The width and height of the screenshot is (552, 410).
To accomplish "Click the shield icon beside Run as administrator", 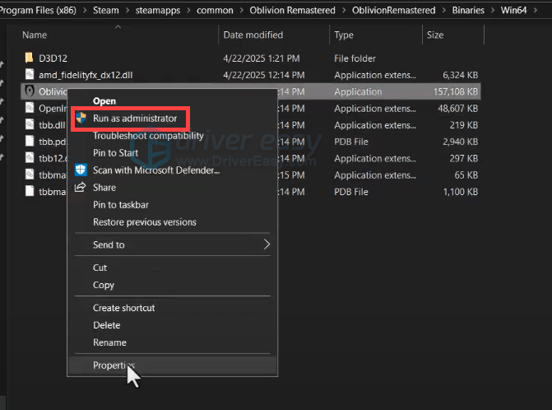I will tap(81, 119).
